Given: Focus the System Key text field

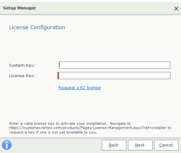Looking at the screenshot, I should pyautogui.click(x=114, y=65).
